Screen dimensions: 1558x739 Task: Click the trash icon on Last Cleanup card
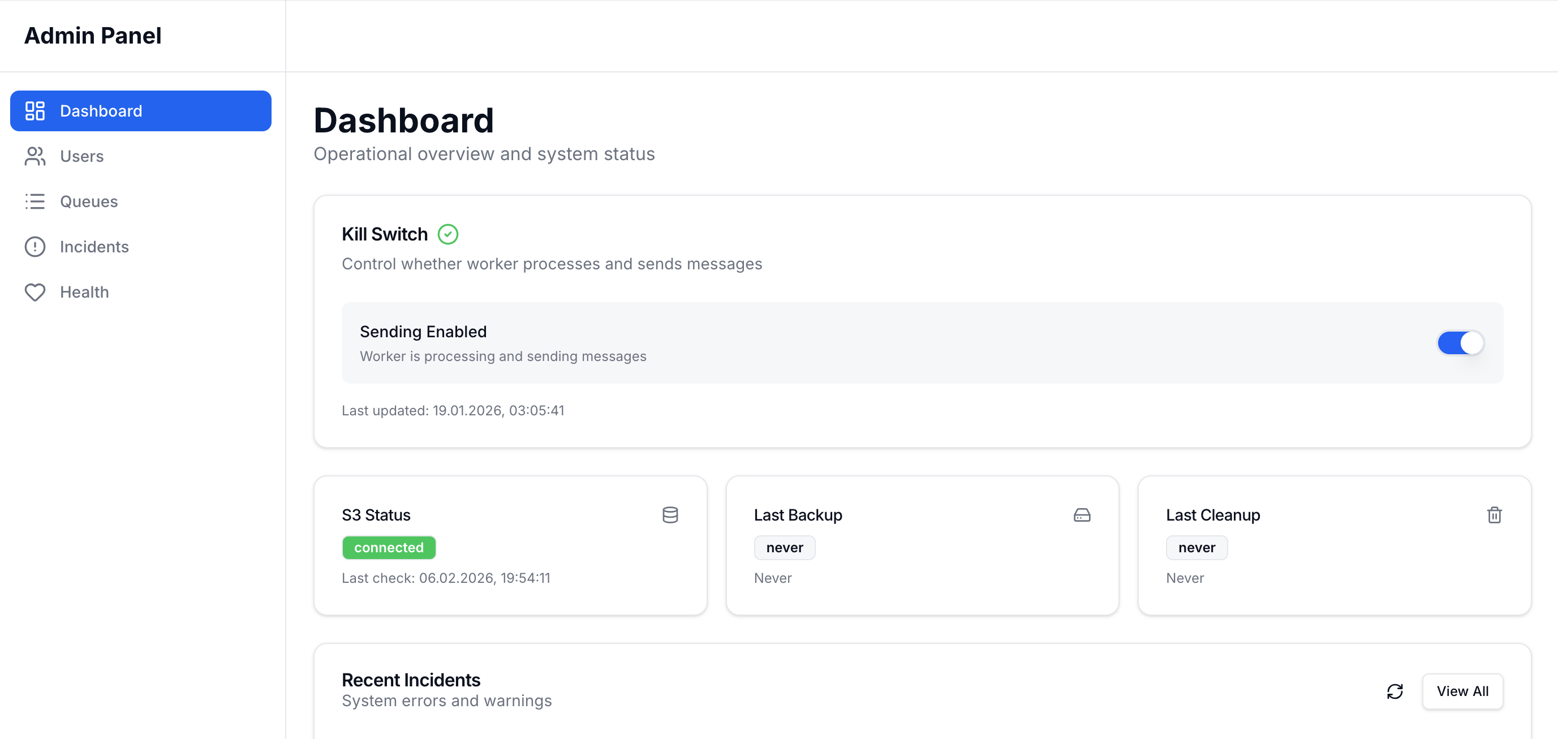(x=1494, y=514)
